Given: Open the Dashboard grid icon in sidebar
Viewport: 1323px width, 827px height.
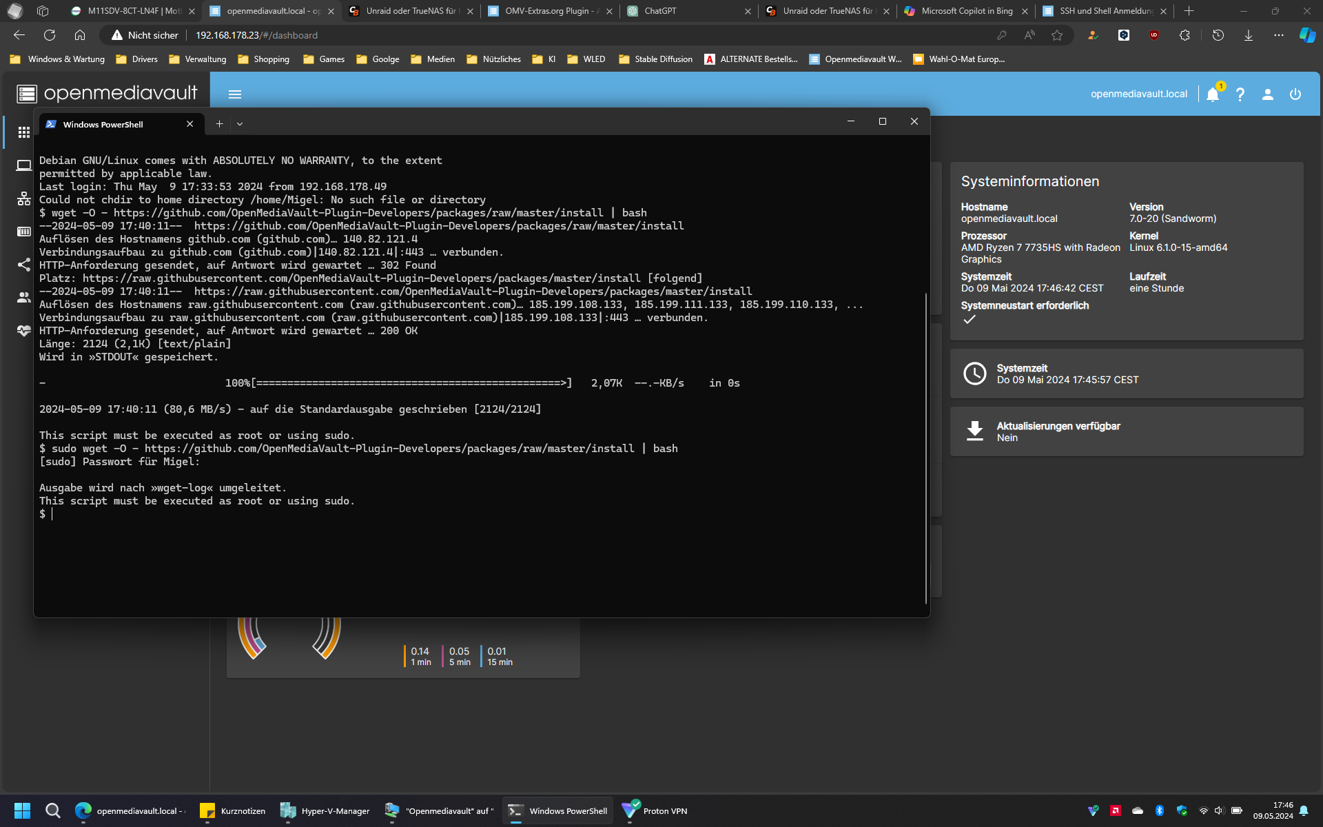Looking at the screenshot, I should pos(24,132).
